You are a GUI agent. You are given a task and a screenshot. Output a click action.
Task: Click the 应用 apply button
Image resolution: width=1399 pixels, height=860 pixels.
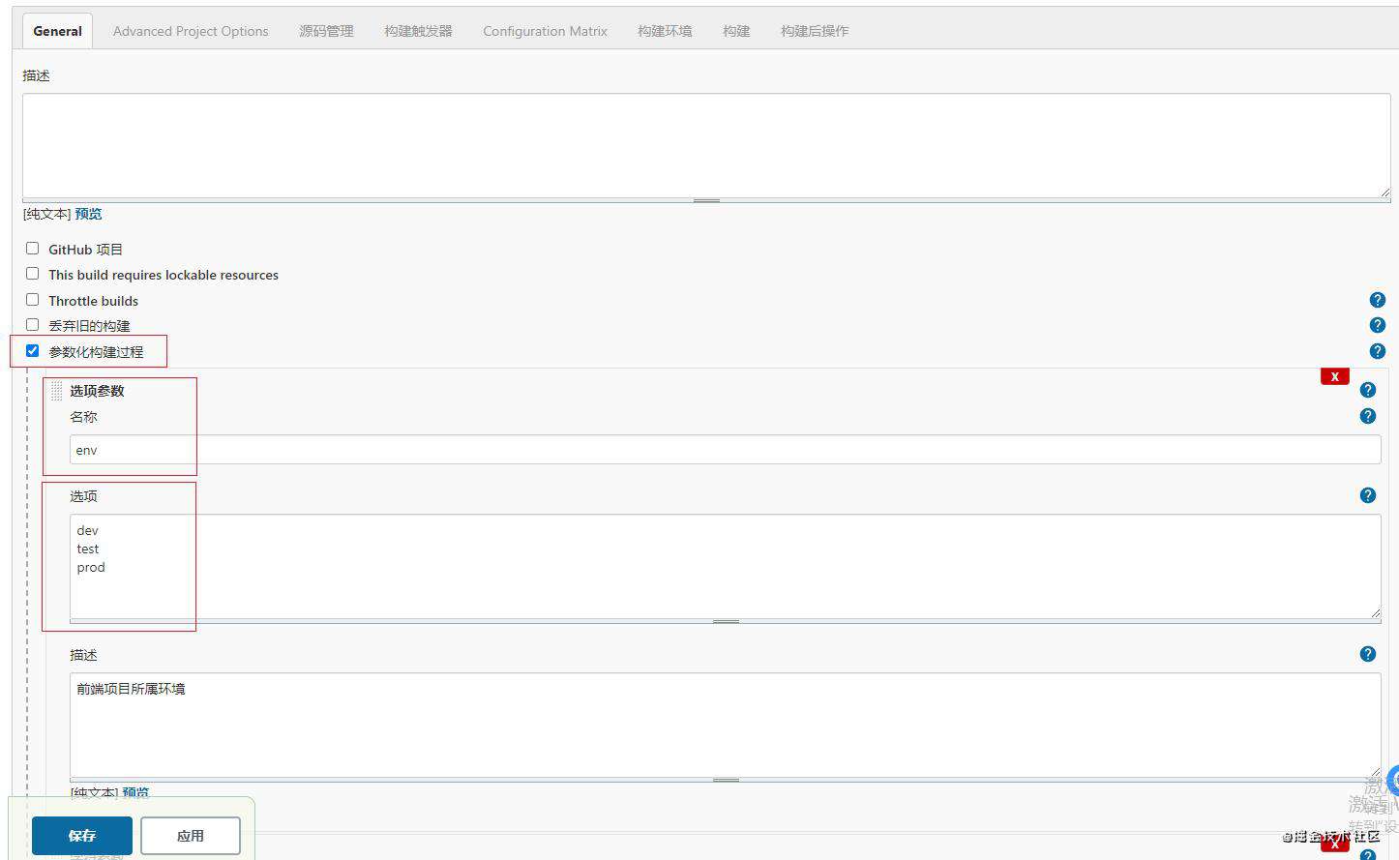coord(191,836)
